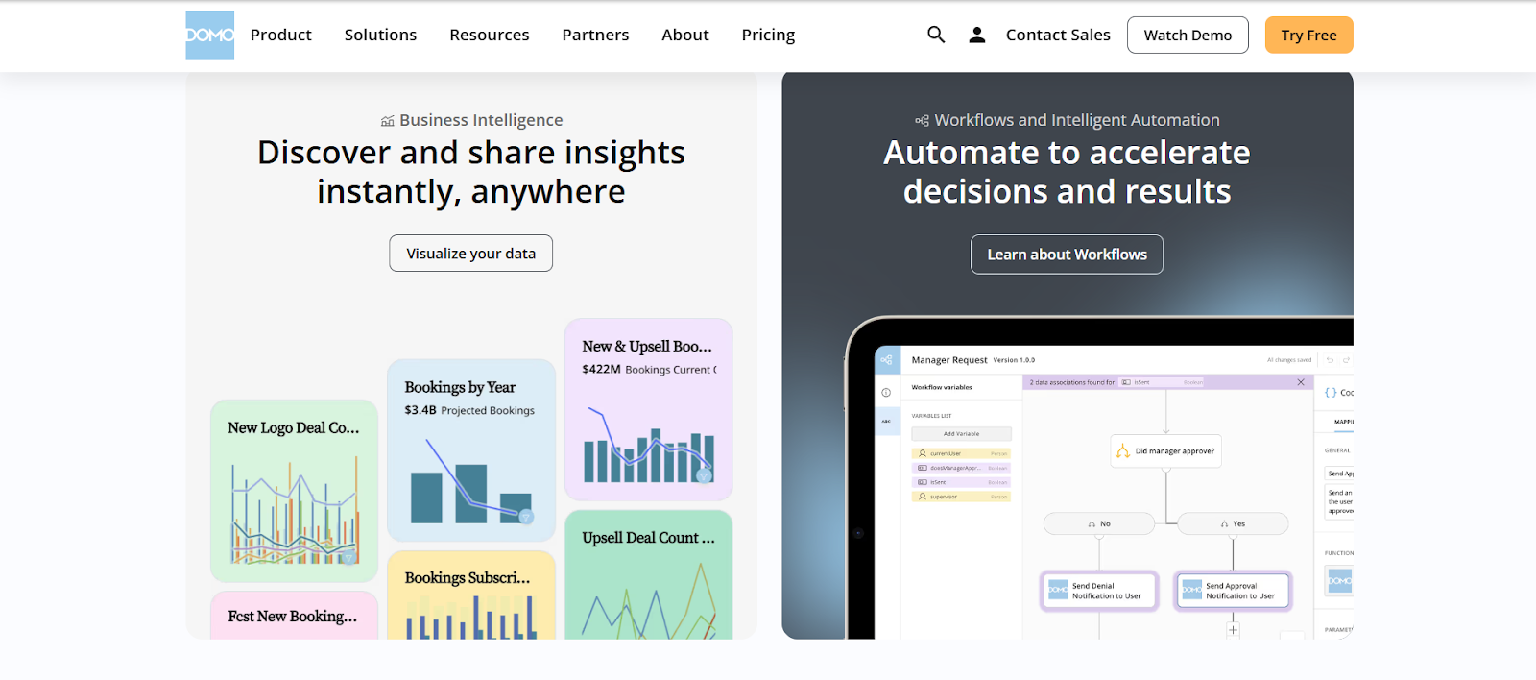The height and width of the screenshot is (680, 1536).
Task: Close the data associations banner
Action: click(1301, 382)
